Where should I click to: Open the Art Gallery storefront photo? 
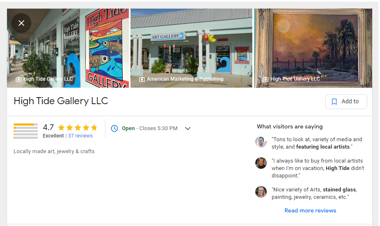pyautogui.click(x=191, y=48)
